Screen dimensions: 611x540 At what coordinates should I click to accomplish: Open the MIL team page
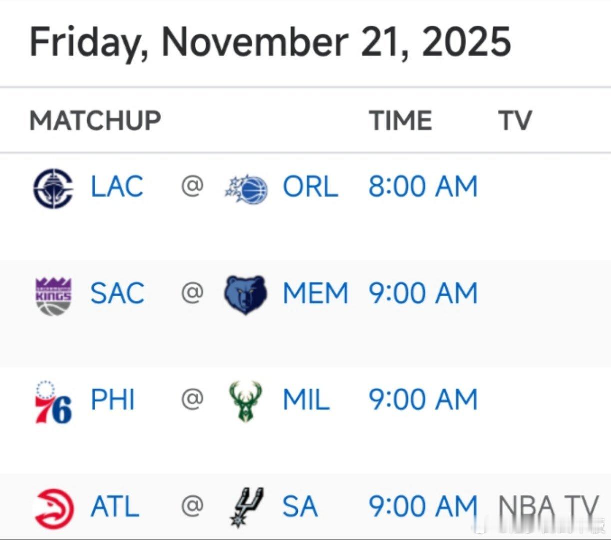point(306,400)
